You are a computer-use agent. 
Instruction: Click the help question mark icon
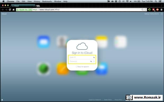click(x=162, y=14)
